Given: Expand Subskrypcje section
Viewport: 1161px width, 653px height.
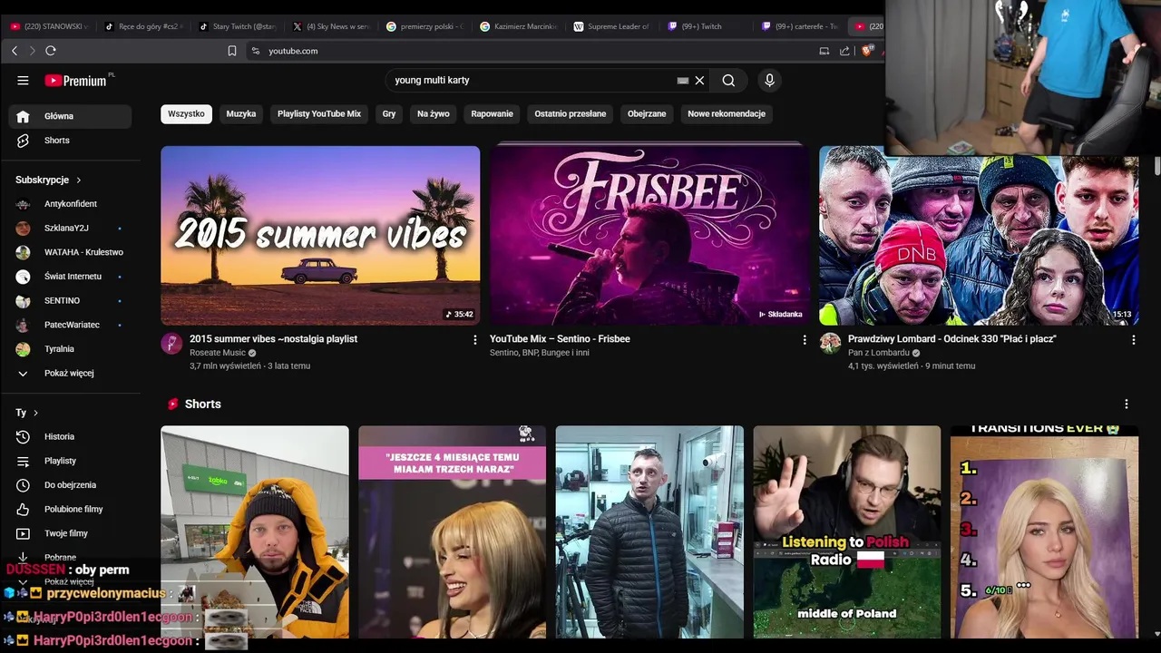Looking at the screenshot, I should click(x=48, y=180).
